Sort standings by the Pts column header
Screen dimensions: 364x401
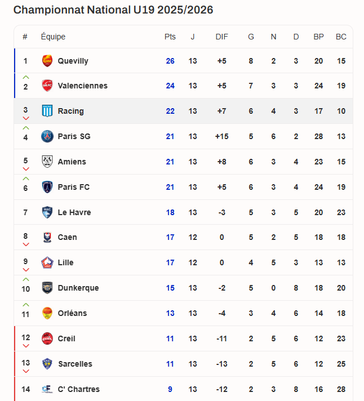170,37
